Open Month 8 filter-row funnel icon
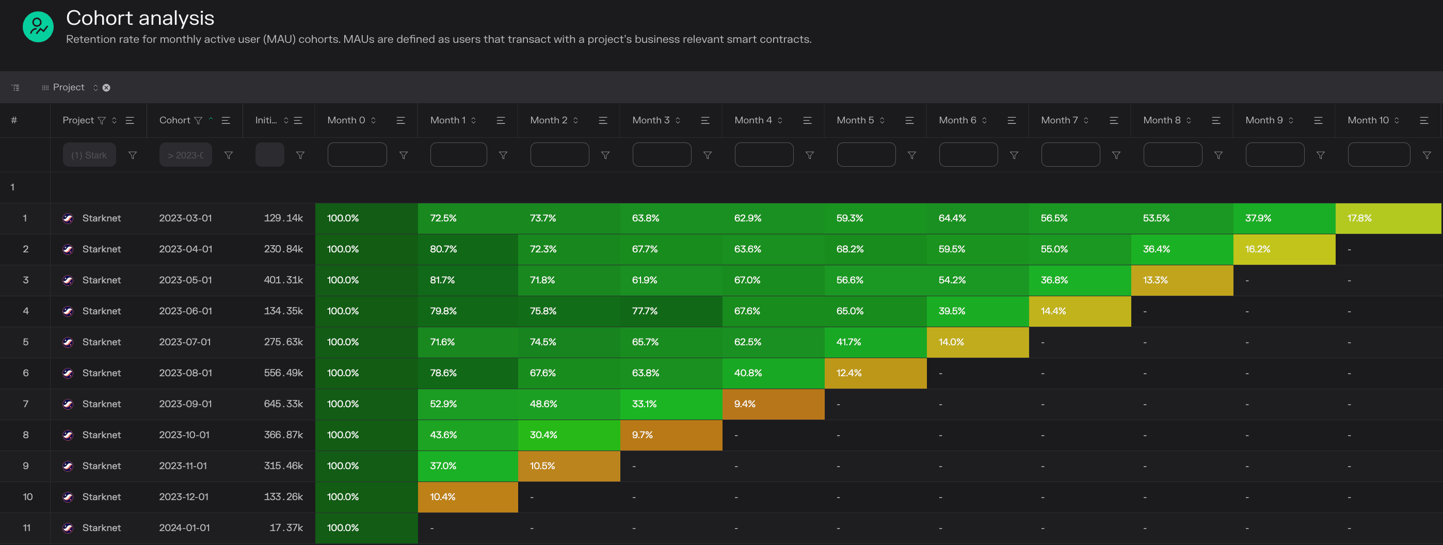Image resolution: width=1443 pixels, height=545 pixels. (x=1218, y=155)
